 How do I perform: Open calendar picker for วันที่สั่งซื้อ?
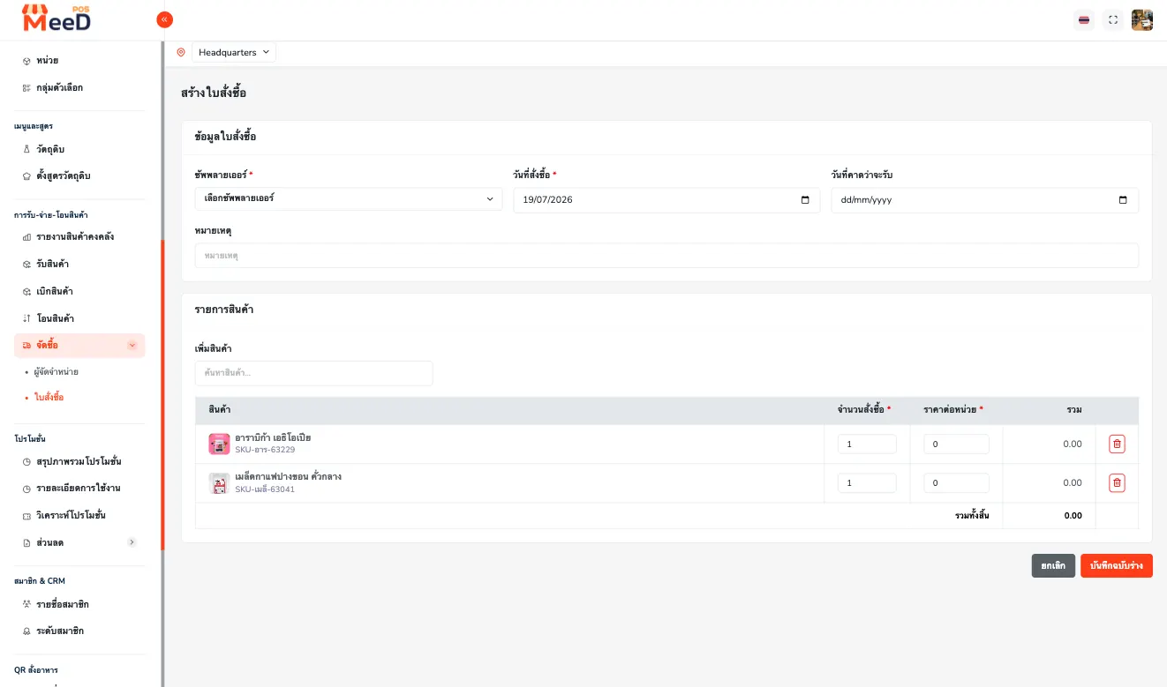click(x=805, y=200)
